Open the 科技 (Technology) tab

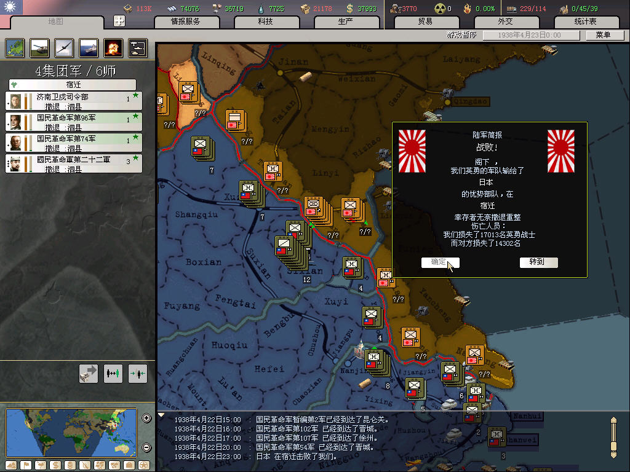pyautogui.click(x=266, y=22)
